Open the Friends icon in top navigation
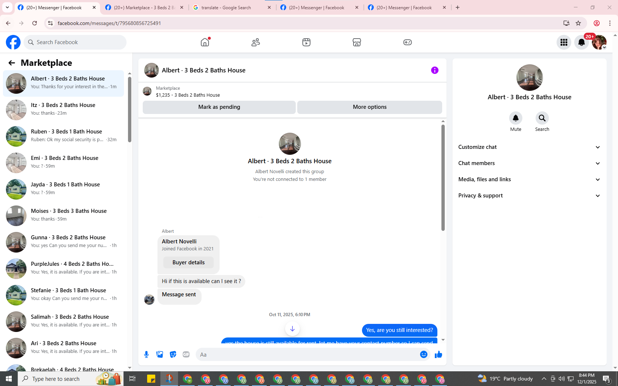 [256, 42]
